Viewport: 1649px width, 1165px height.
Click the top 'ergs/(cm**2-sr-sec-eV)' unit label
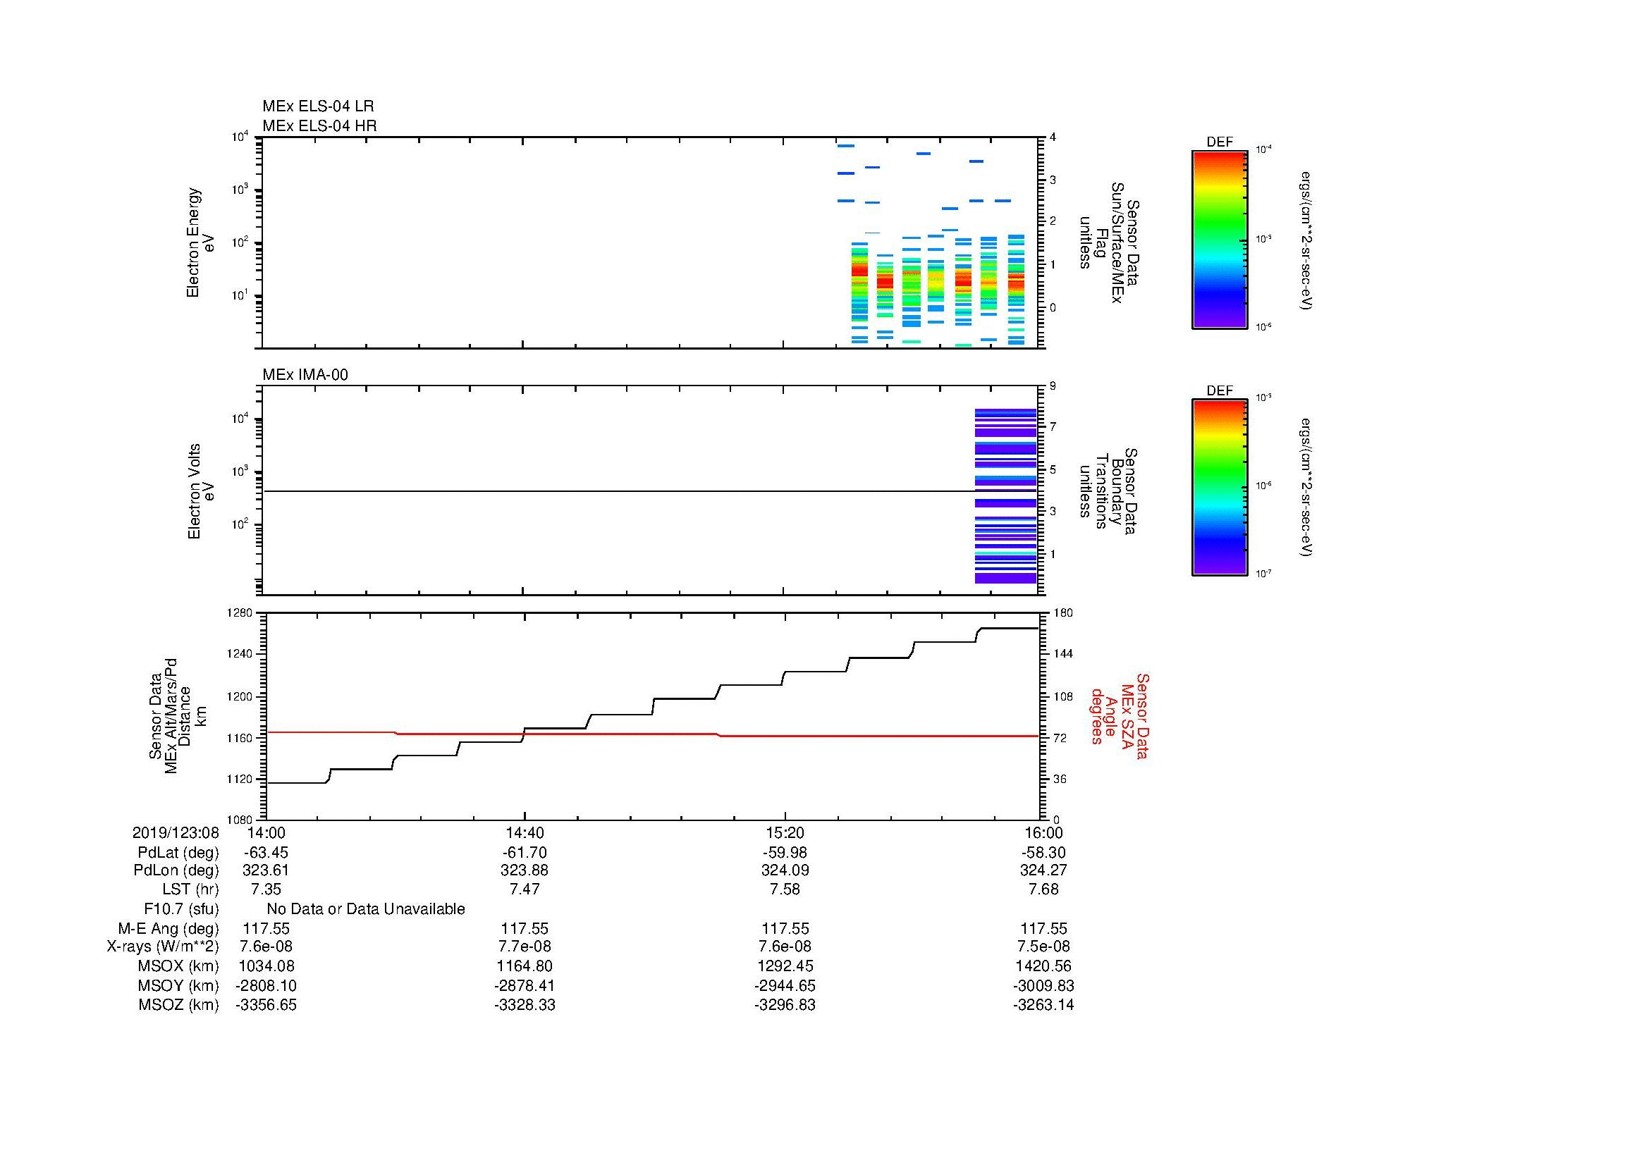(1307, 240)
